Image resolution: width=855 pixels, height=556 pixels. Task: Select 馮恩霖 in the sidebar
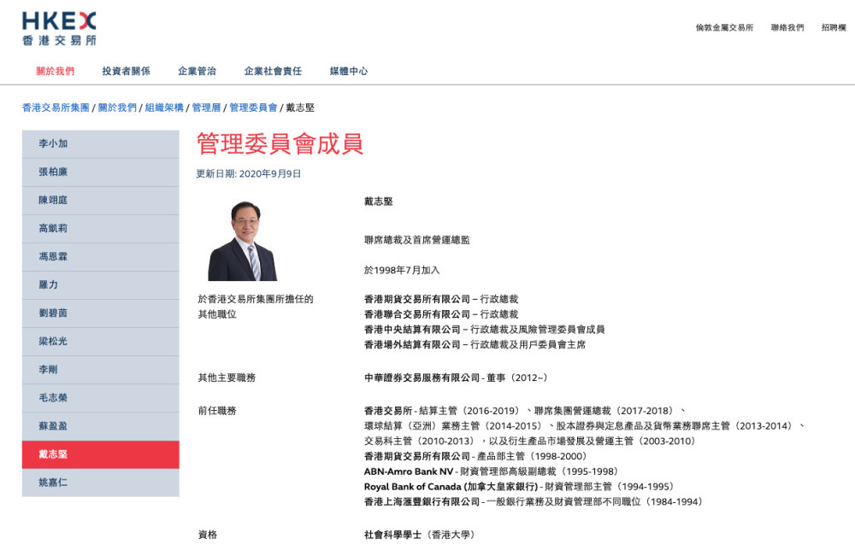100,257
